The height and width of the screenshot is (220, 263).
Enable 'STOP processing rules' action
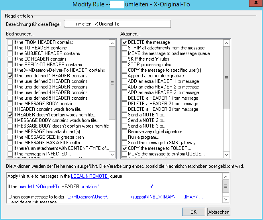pyautogui.click(x=125, y=65)
